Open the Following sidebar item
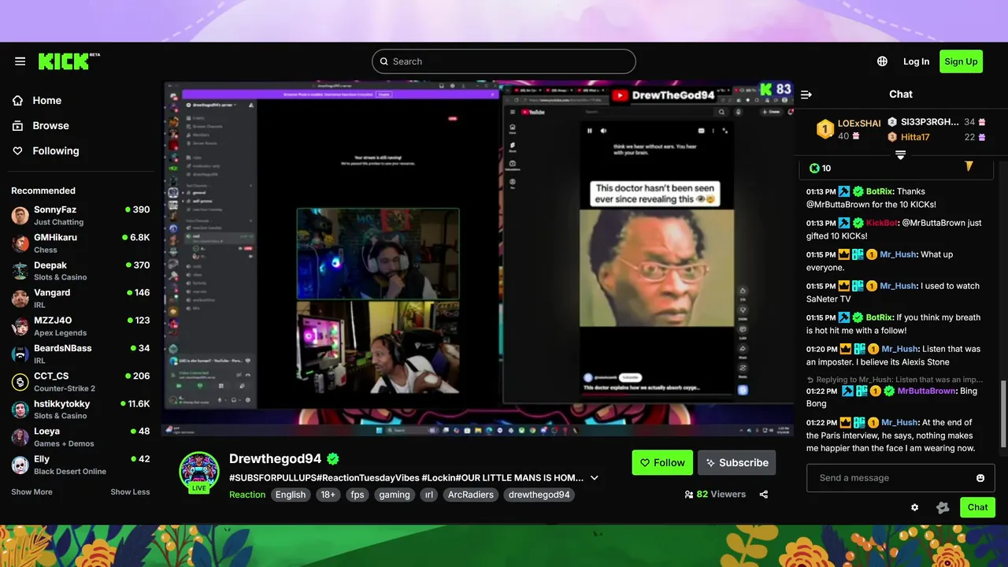The image size is (1008, 567). click(80, 151)
